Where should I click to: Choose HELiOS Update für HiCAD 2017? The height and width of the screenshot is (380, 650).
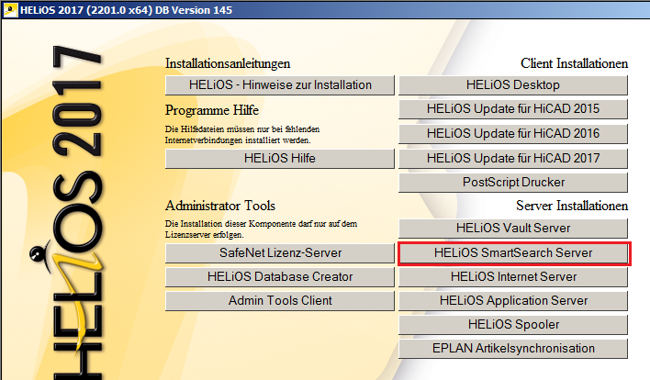point(513,158)
